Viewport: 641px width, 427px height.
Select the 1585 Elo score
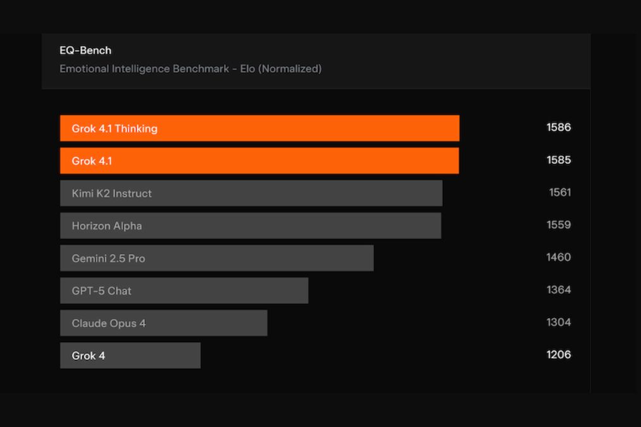click(559, 160)
